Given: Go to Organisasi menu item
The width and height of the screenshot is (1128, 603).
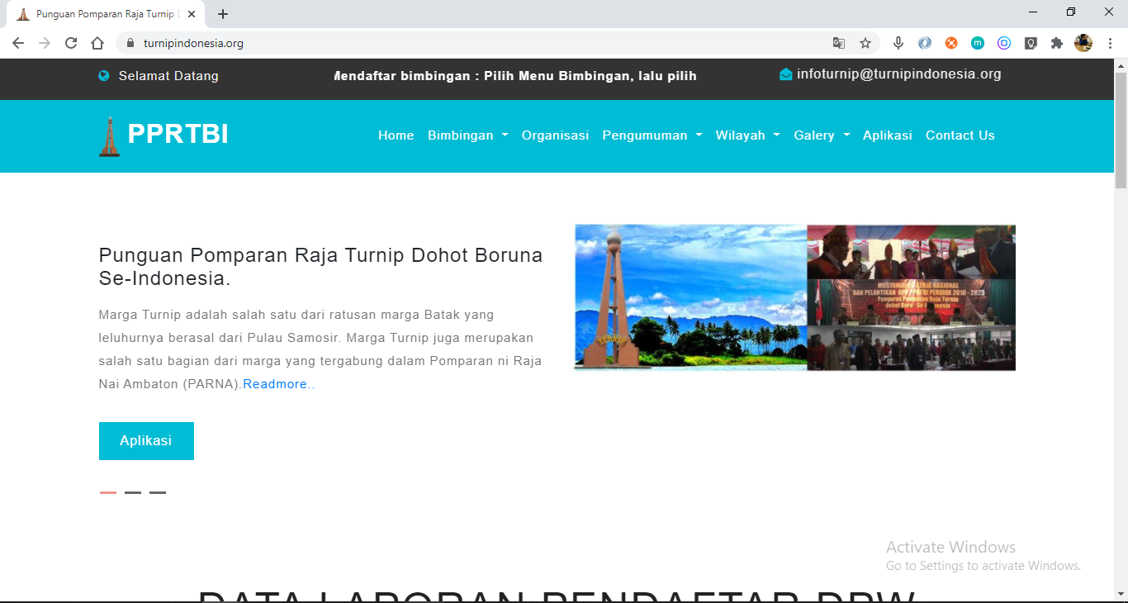Looking at the screenshot, I should coord(555,135).
